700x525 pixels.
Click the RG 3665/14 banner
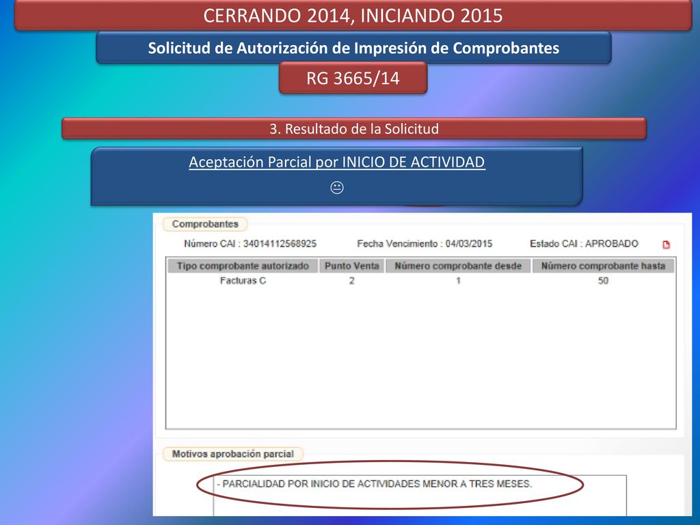(353, 78)
